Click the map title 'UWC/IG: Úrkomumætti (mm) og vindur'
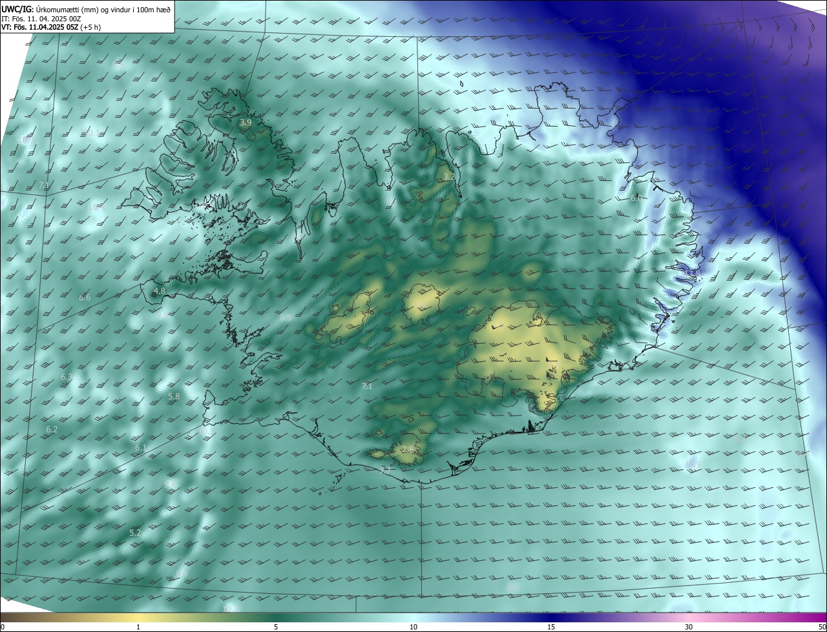 click(87, 8)
